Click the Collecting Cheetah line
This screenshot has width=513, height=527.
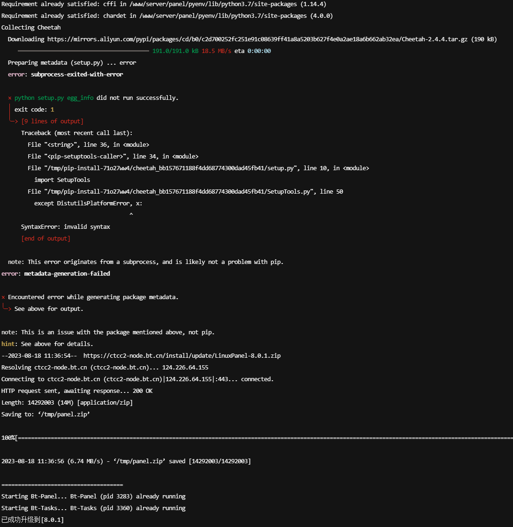[31, 28]
